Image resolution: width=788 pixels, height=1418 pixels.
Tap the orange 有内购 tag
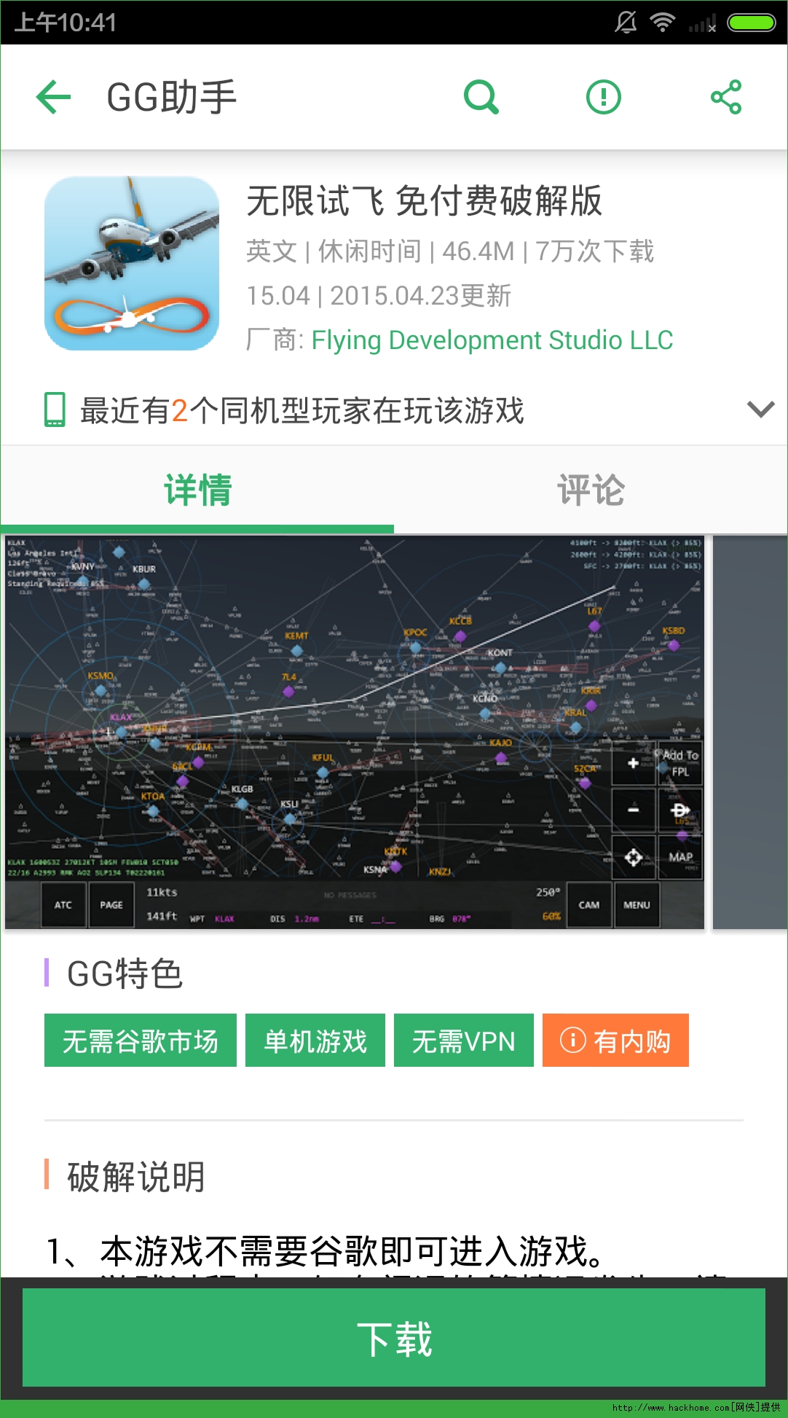615,1041
